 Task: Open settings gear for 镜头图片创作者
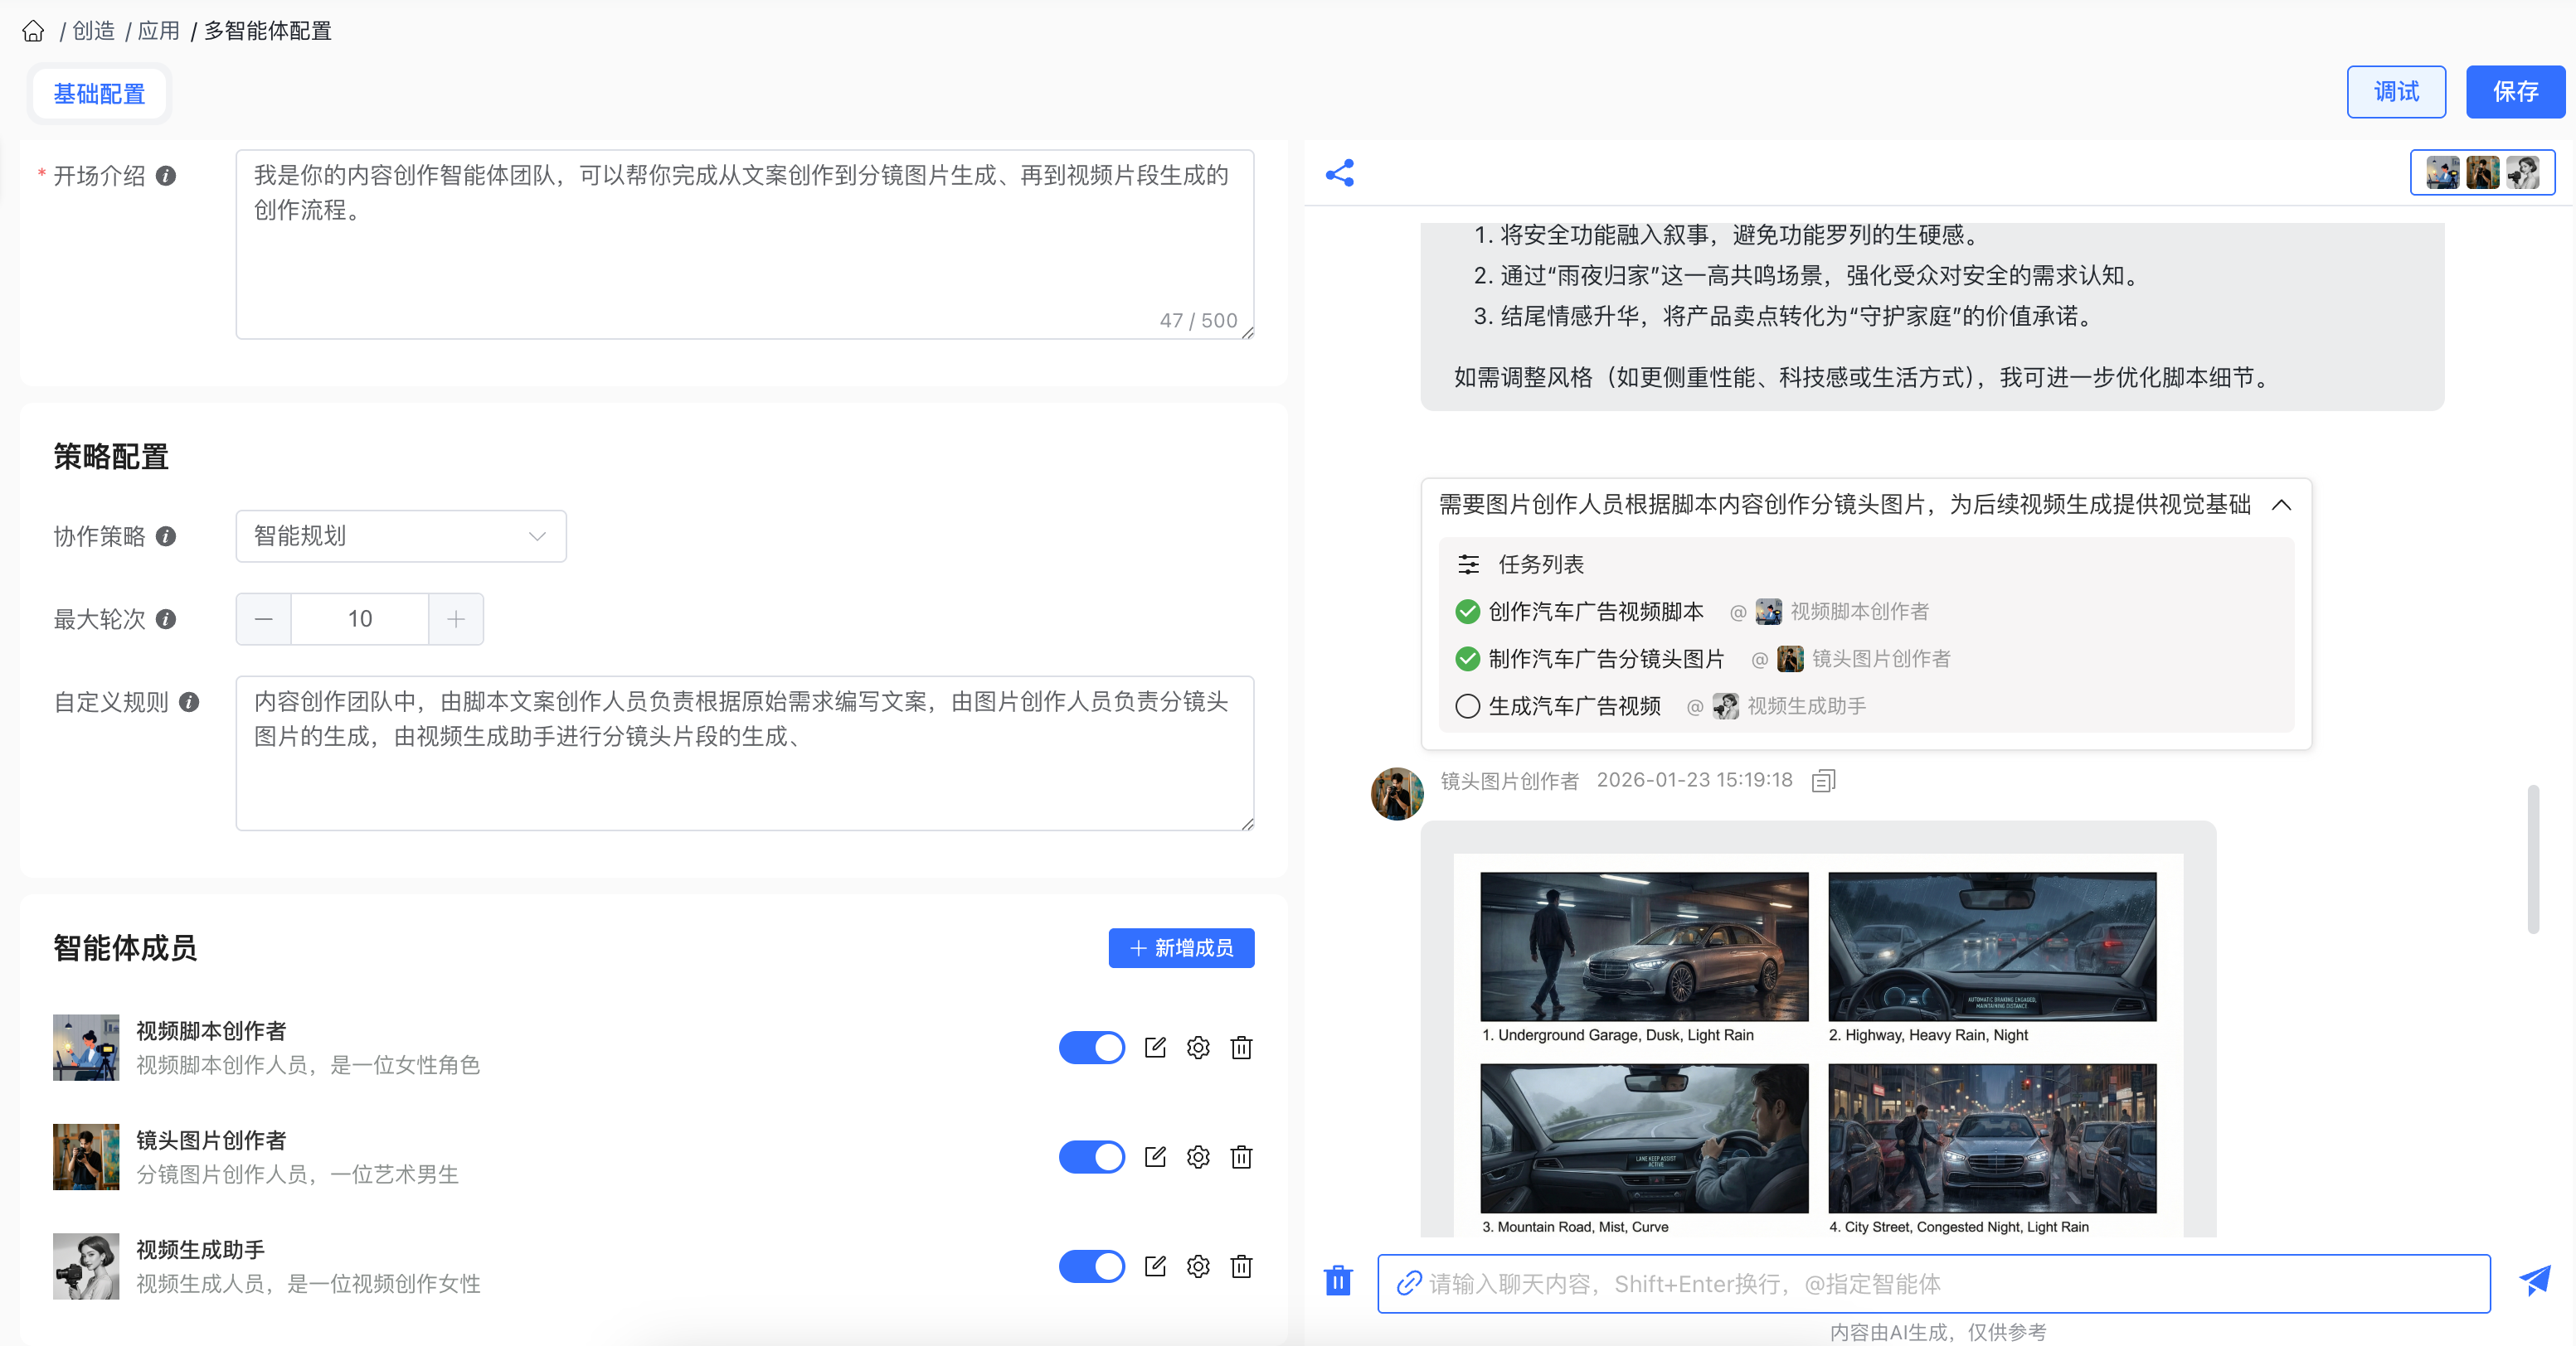pyautogui.click(x=1198, y=1157)
